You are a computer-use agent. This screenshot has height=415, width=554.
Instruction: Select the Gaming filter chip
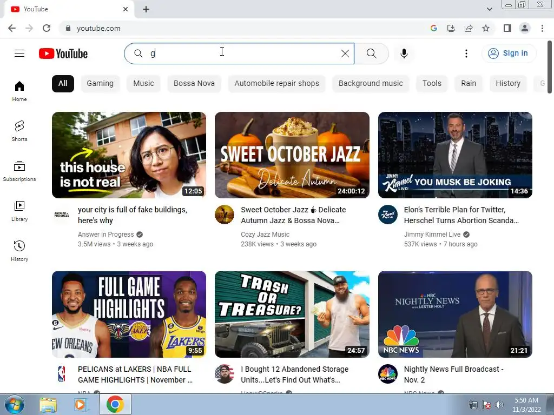100,84
